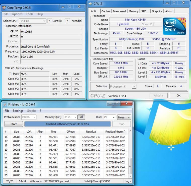This screenshot has height=186, width=191.
Task: Click the Validate button in CPU-Z
Action: (x=158, y=95)
